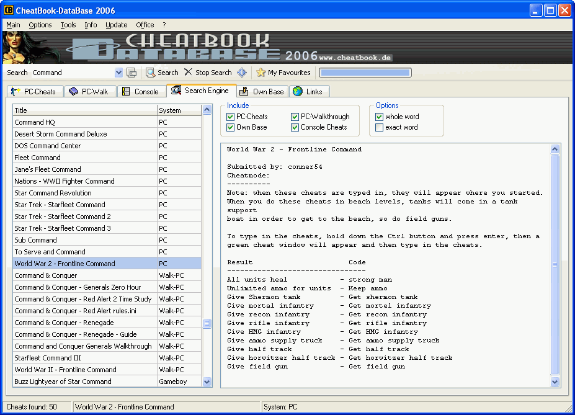
Task: Expand the Search term dropdown arrow
Action: [118, 73]
